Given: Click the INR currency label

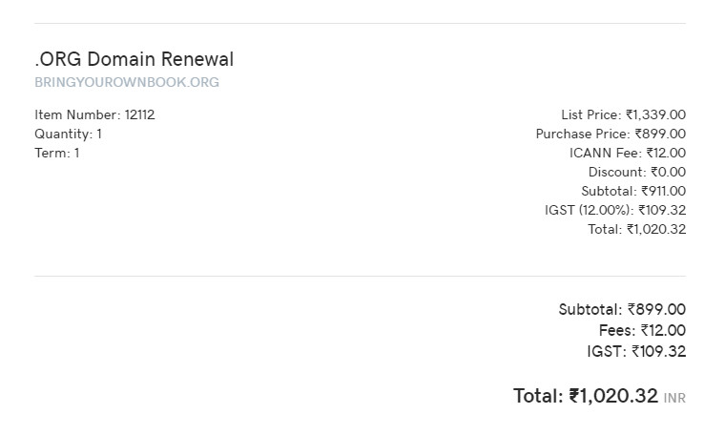Looking at the screenshot, I should coord(674,398).
